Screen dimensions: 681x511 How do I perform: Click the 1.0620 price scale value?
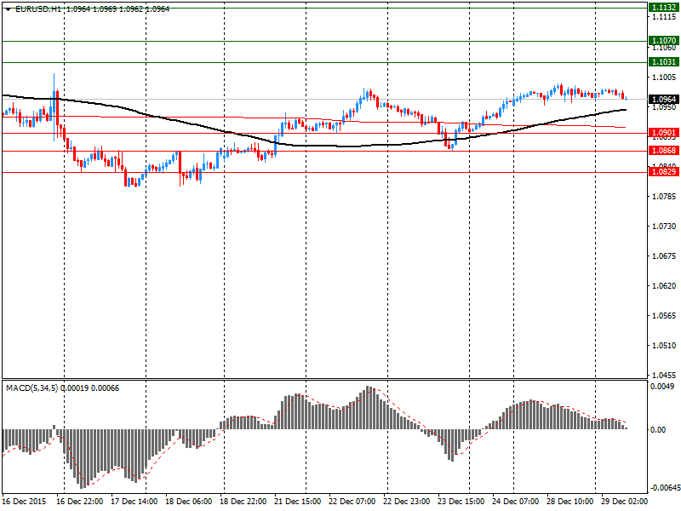664,285
